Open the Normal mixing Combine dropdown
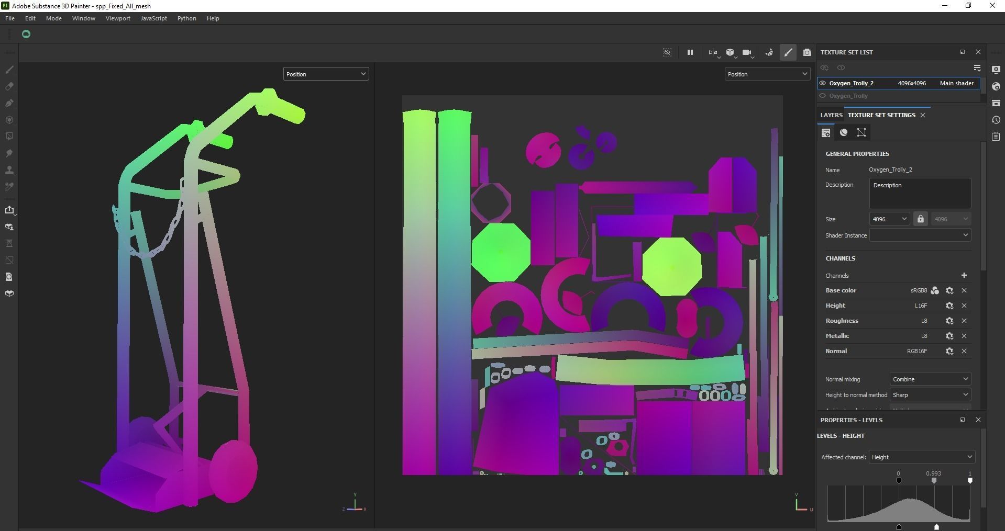1005x531 pixels. click(x=930, y=379)
